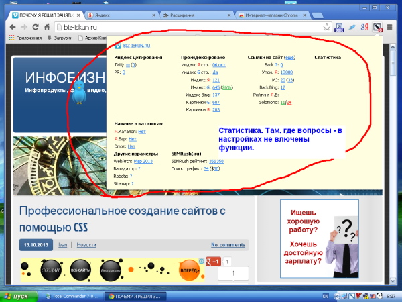
Task: Reload the biz-iskun.ru page
Action: coord(36,27)
